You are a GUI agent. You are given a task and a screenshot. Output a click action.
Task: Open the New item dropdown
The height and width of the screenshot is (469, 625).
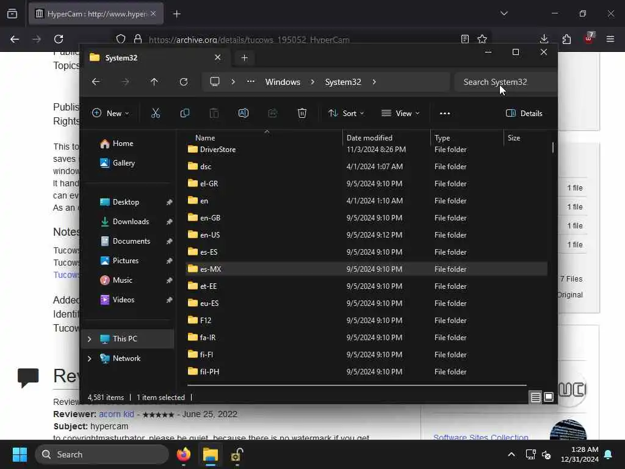(x=110, y=113)
